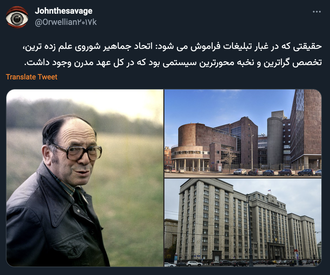Click the red Metro M sign in the photo
This screenshot has width=330, height=275.
pos(296,251)
